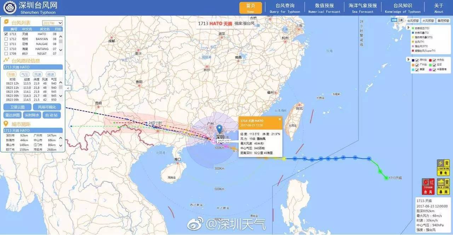Collapse the typhoon intensity legend triangle

[x=408, y=28]
